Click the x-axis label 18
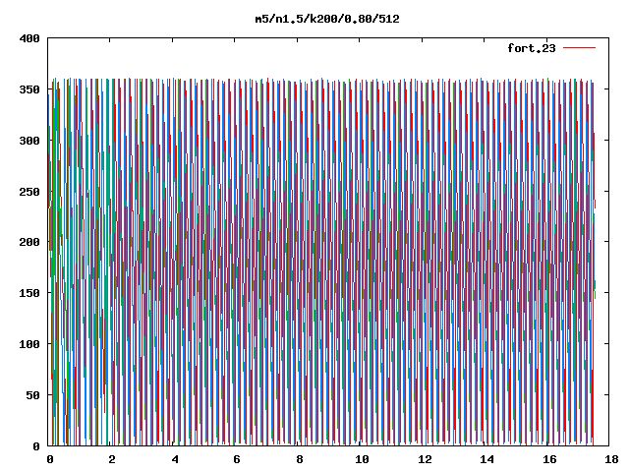 (611, 459)
